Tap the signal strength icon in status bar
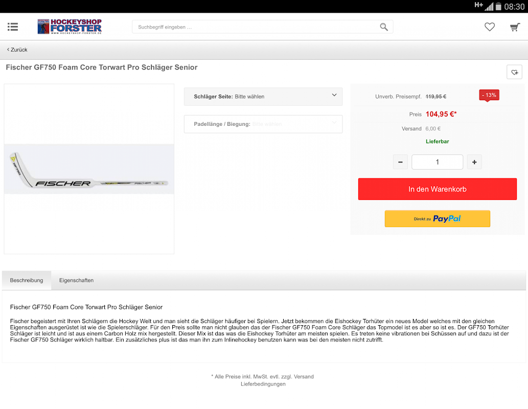 489,7
